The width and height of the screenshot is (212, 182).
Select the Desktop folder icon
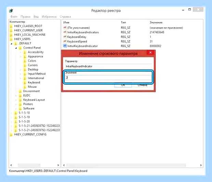point(25,69)
